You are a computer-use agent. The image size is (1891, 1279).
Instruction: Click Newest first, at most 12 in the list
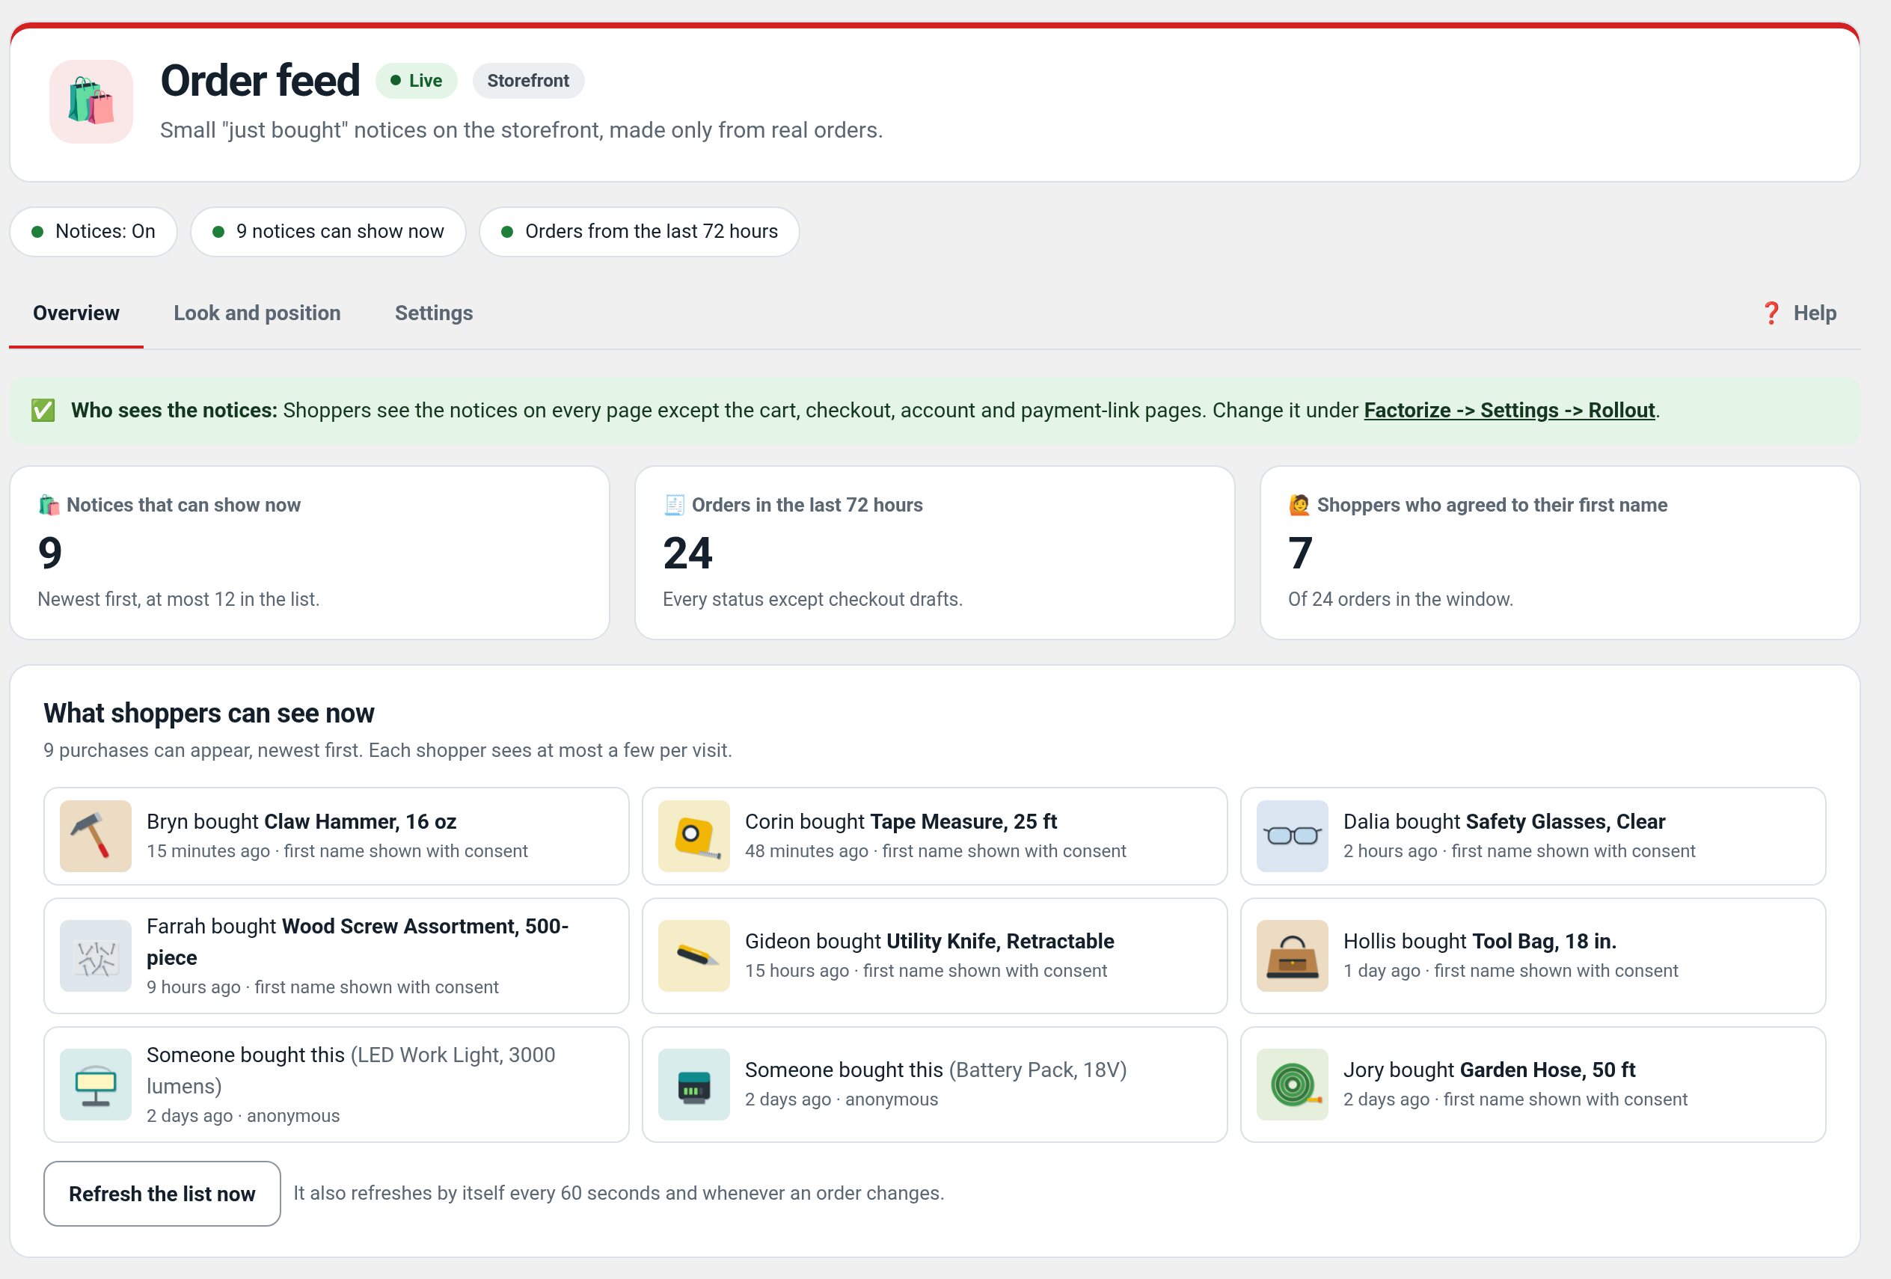tap(178, 600)
